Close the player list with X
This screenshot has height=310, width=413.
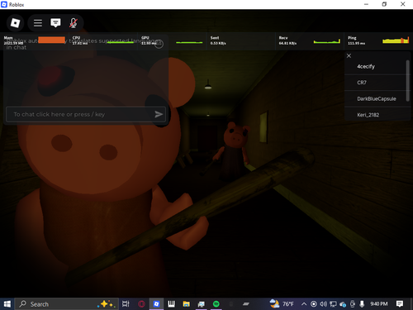(349, 55)
